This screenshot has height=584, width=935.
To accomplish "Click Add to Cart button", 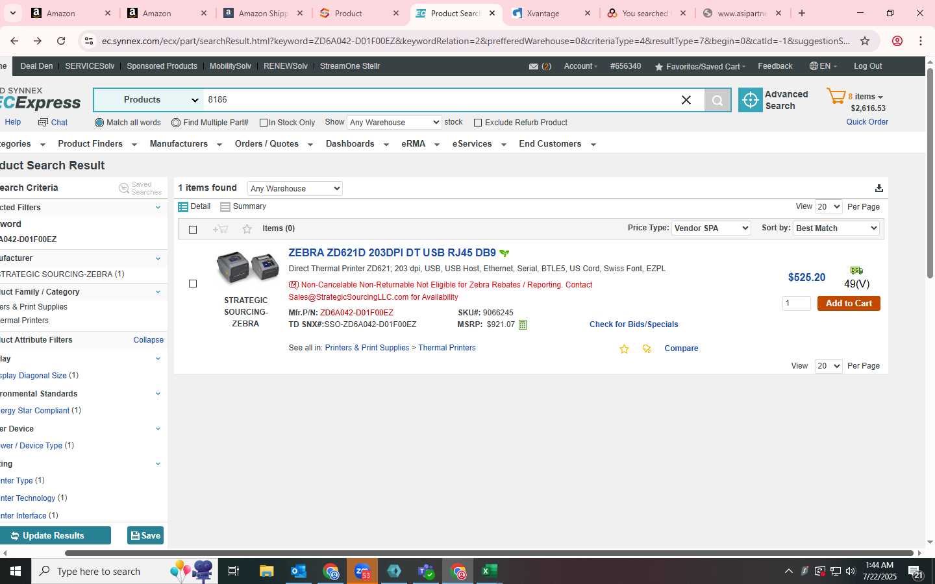I will (849, 304).
